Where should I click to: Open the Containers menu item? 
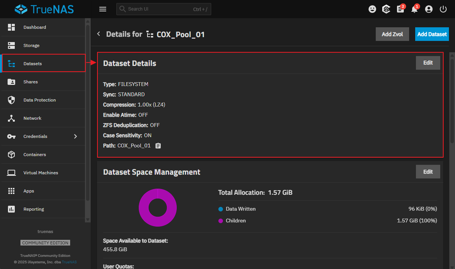(x=43, y=155)
